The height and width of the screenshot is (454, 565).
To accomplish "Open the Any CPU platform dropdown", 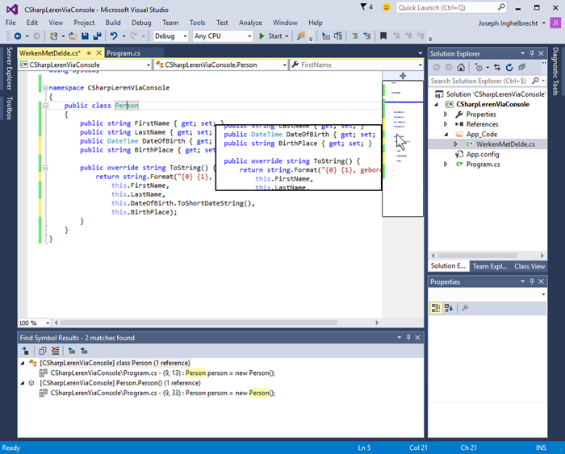I will click(223, 36).
